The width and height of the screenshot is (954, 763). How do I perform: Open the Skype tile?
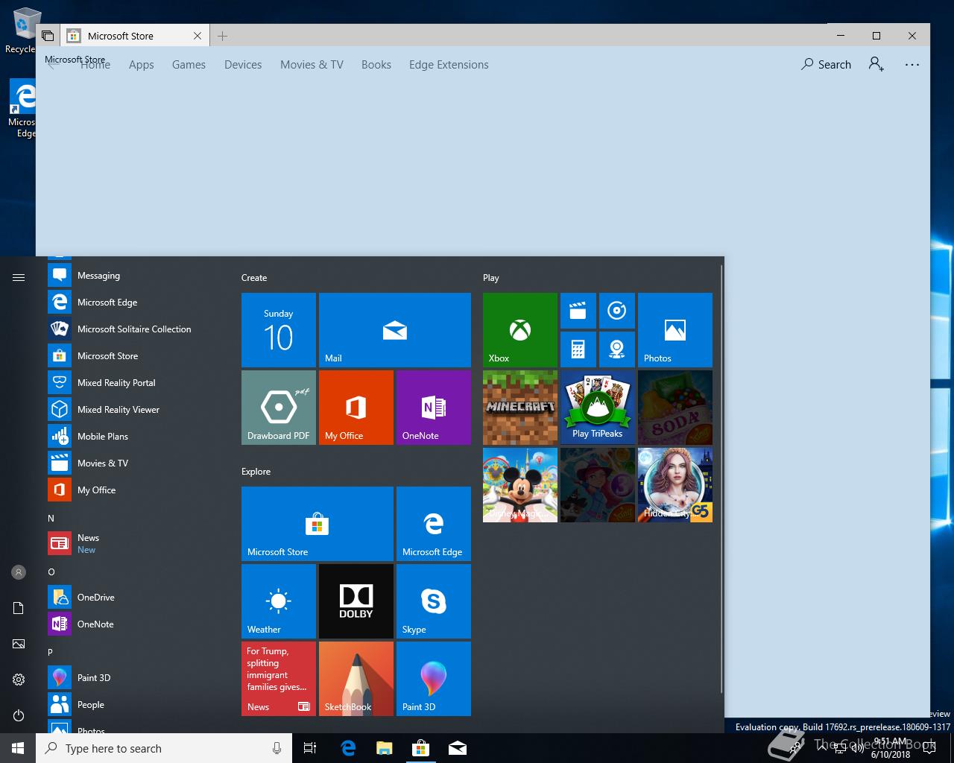point(434,601)
